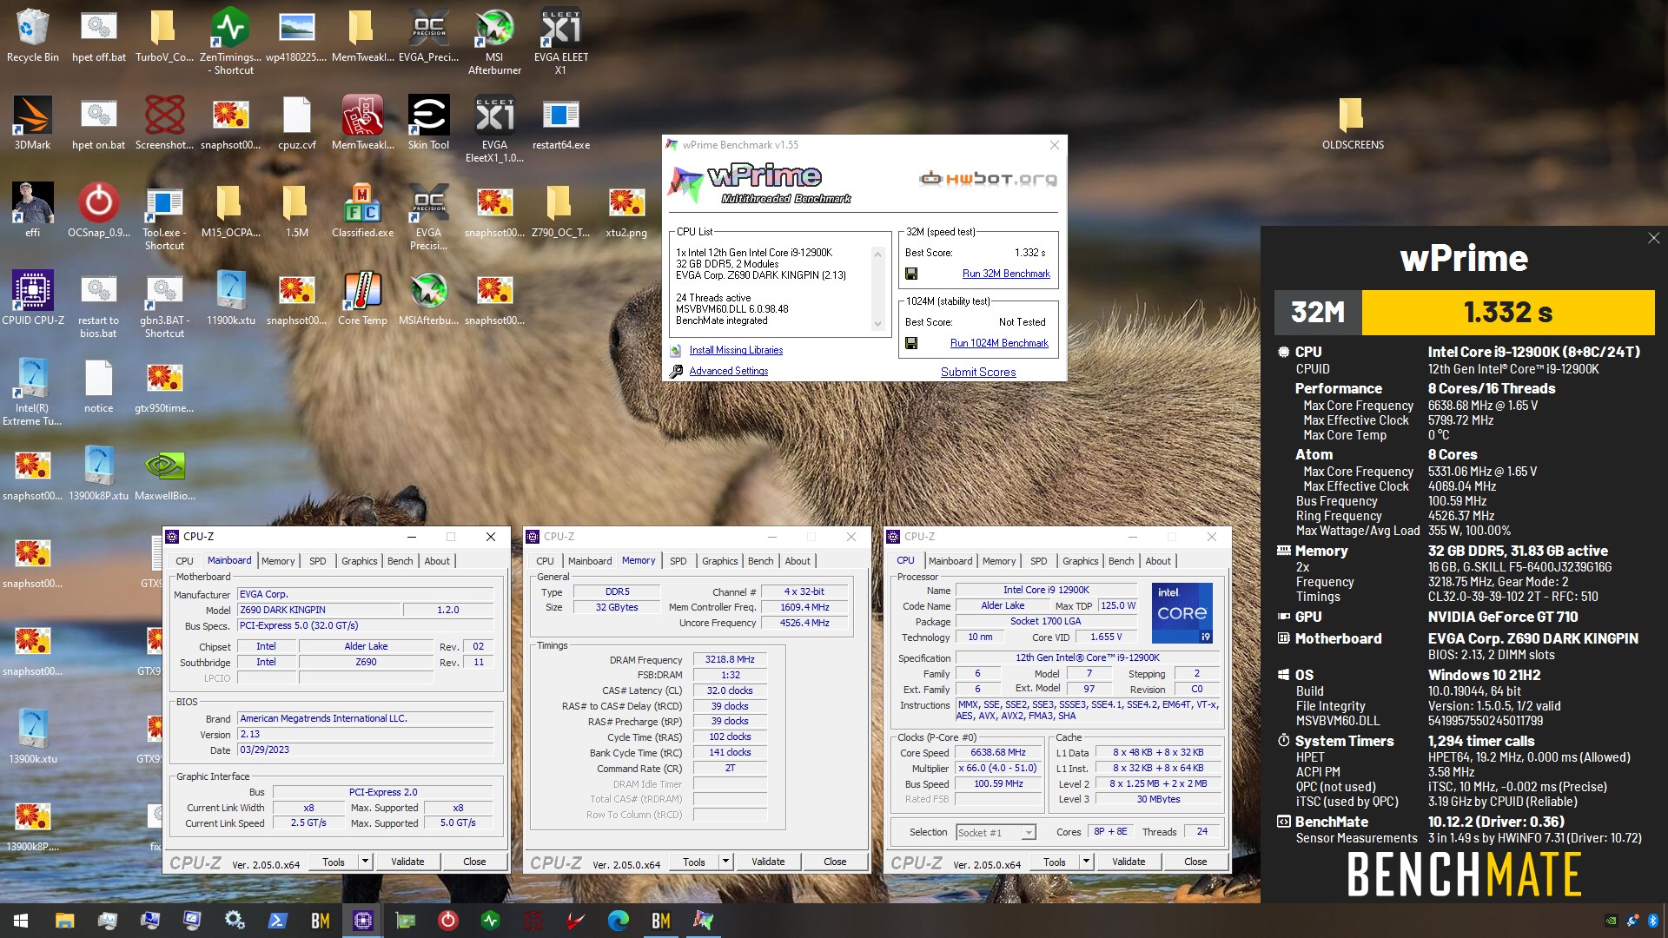Image resolution: width=1668 pixels, height=938 pixels.
Task: Open File Explorer from taskbar
Action: tap(64, 921)
